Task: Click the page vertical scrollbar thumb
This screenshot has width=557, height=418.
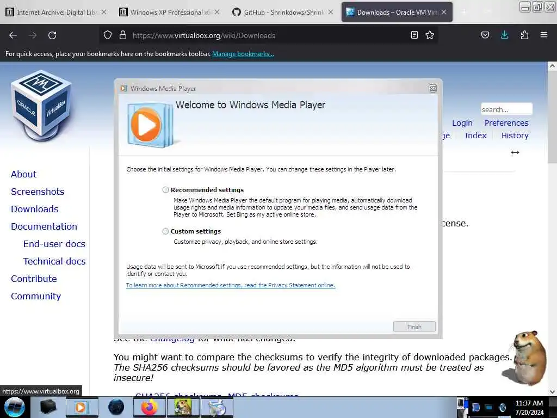Action: (552, 116)
